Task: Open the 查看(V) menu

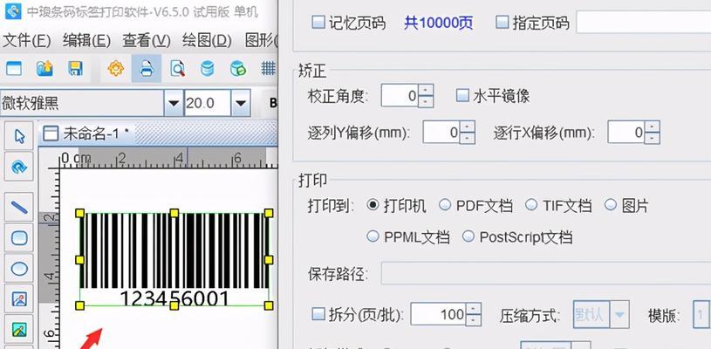Action: coord(146,41)
